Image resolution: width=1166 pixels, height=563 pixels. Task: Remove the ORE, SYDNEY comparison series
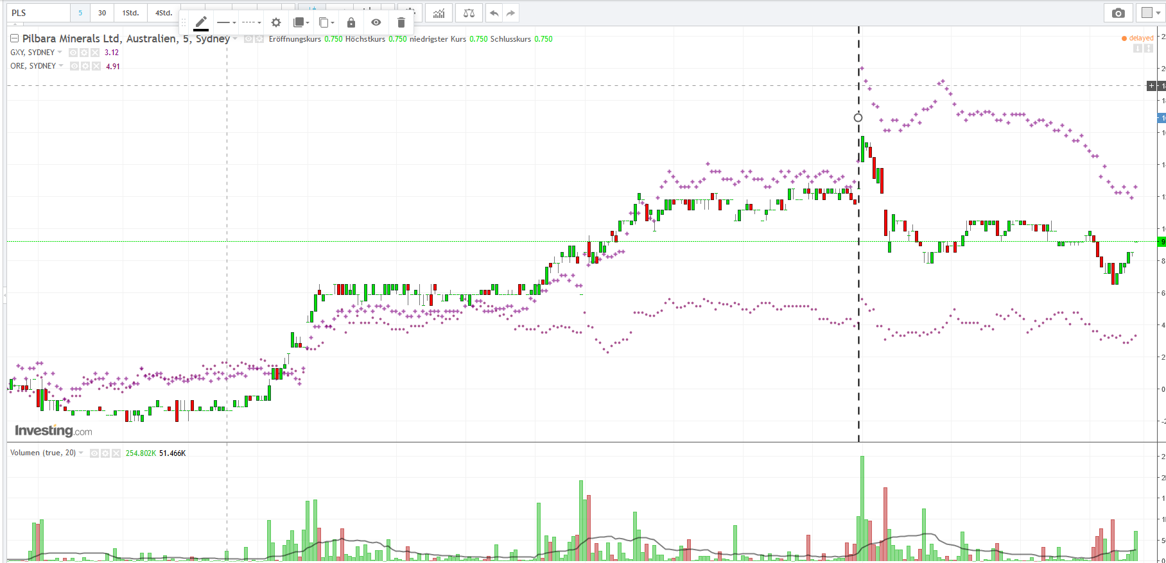[x=96, y=66]
